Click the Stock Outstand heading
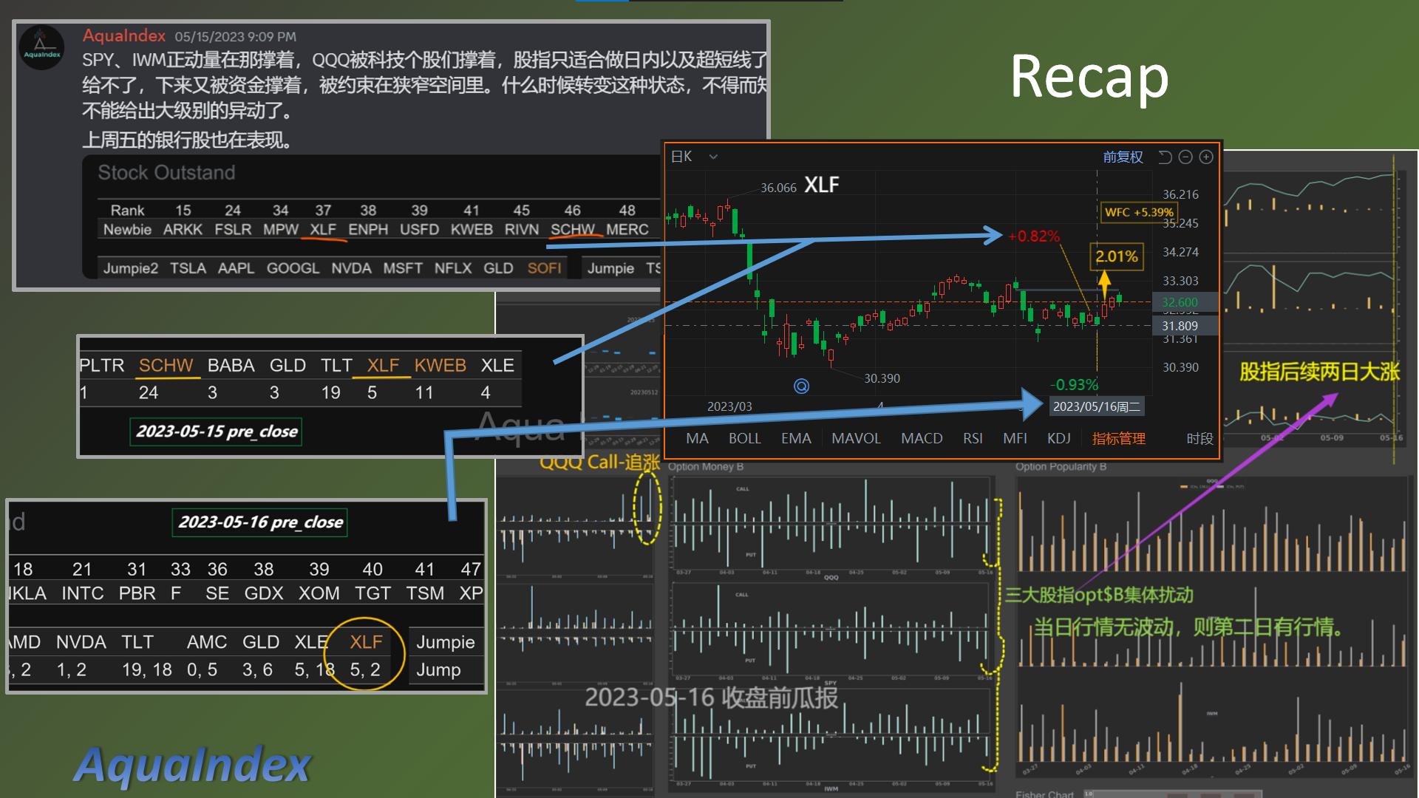Screen dimensions: 1419x798 click(166, 173)
